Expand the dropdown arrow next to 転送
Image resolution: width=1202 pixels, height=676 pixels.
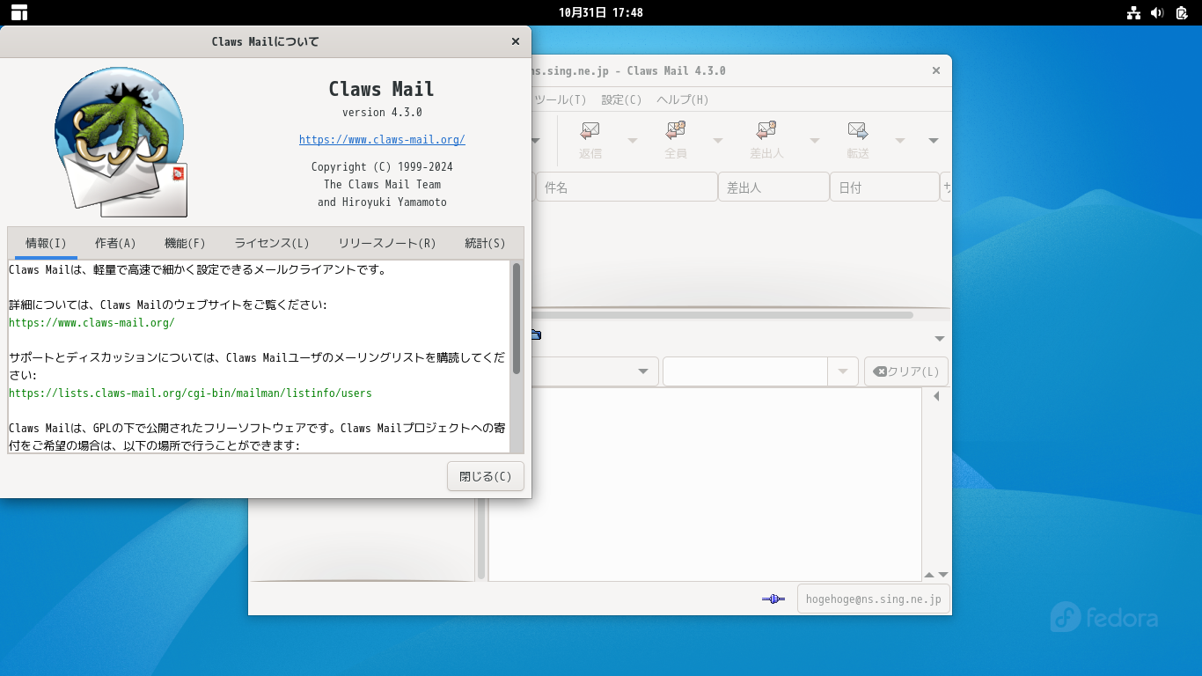[x=900, y=141]
